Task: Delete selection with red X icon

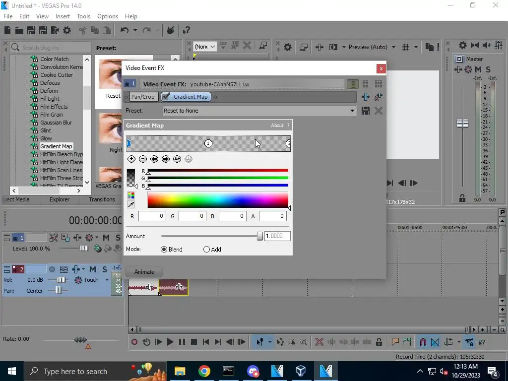Action: click(319, 342)
